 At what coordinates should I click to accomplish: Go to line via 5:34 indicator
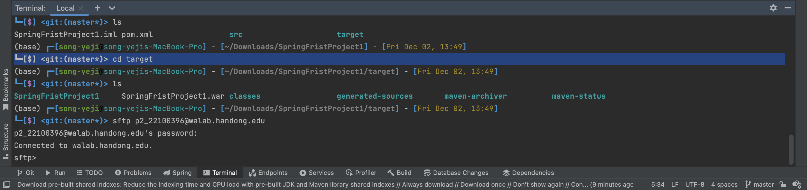click(x=658, y=184)
